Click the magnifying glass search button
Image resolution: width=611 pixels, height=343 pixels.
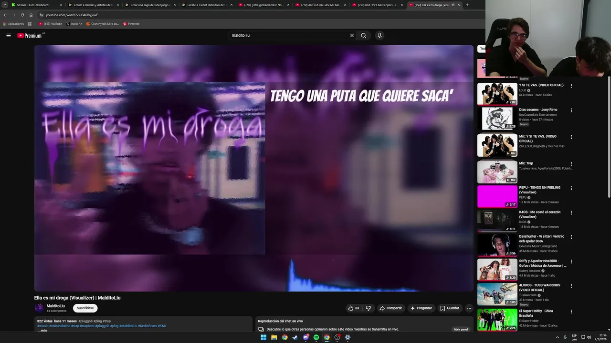363,35
